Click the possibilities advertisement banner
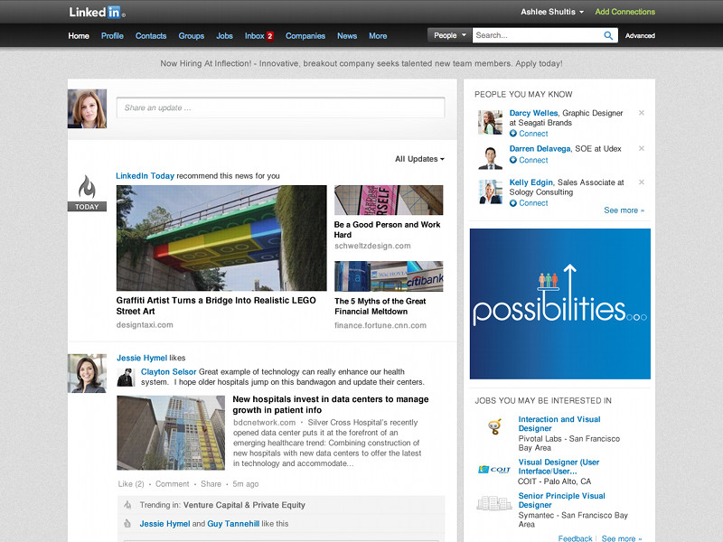 (560, 304)
